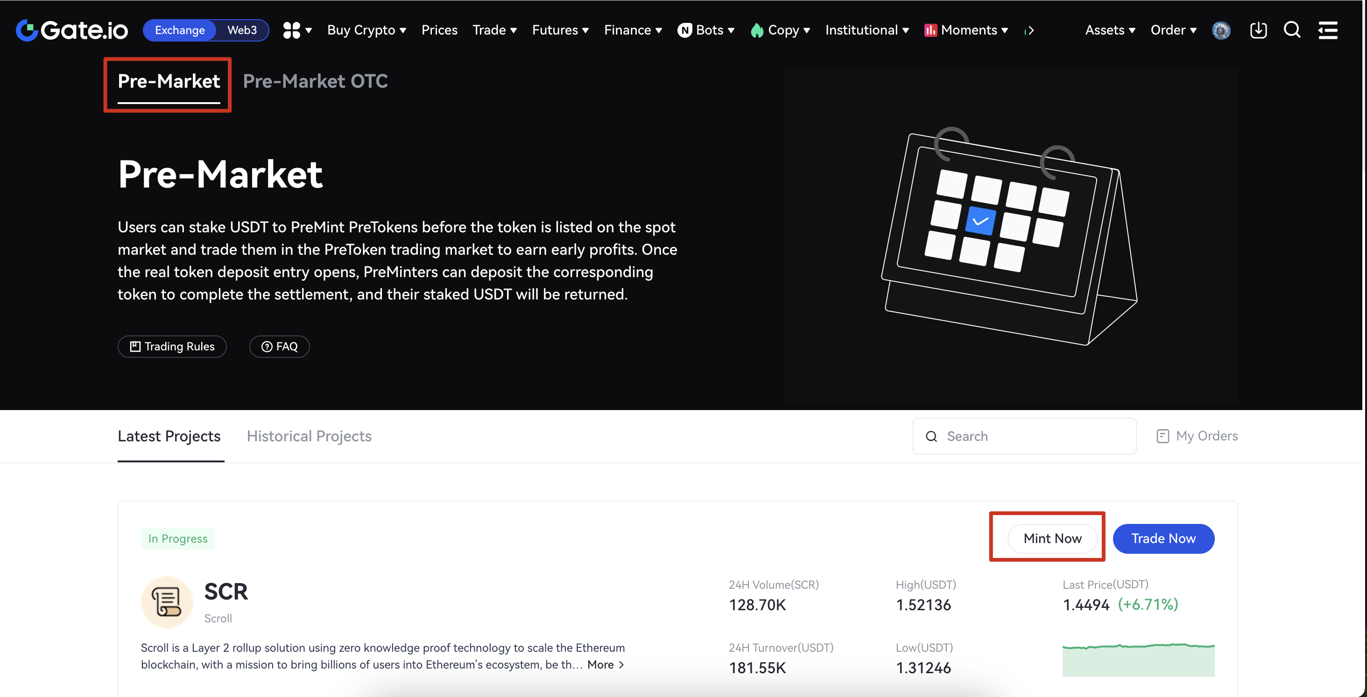Image resolution: width=1367 pixels, height=697 pixels.
Task: Click the SCR Scroll token icon
Action: point(167,601)
